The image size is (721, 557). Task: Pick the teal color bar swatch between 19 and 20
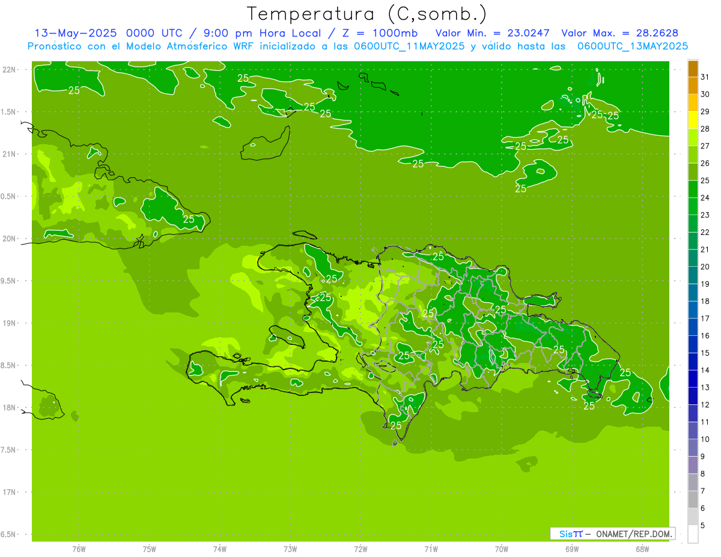coord(693,276)
